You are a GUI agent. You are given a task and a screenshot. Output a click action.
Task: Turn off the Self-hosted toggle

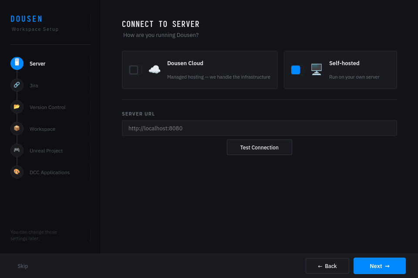[297, 70]
